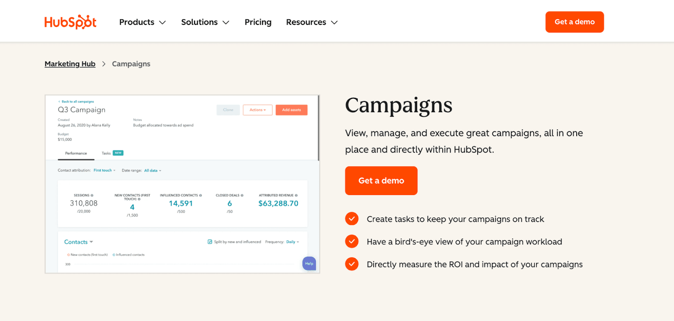This screenshot has height=321, width=674.
Task: Click checkmark icon beside bird's-eye view
Action: [x=352, y=241]
